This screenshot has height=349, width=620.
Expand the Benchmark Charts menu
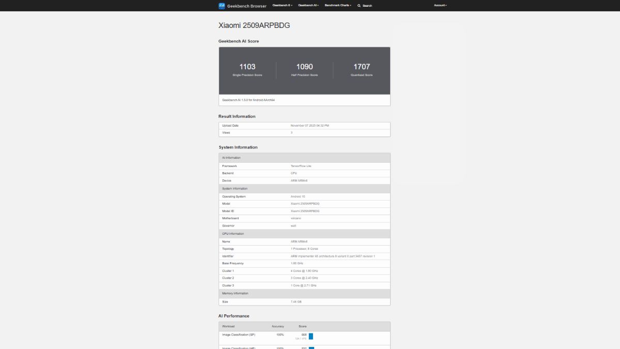[x=337, y=5]
